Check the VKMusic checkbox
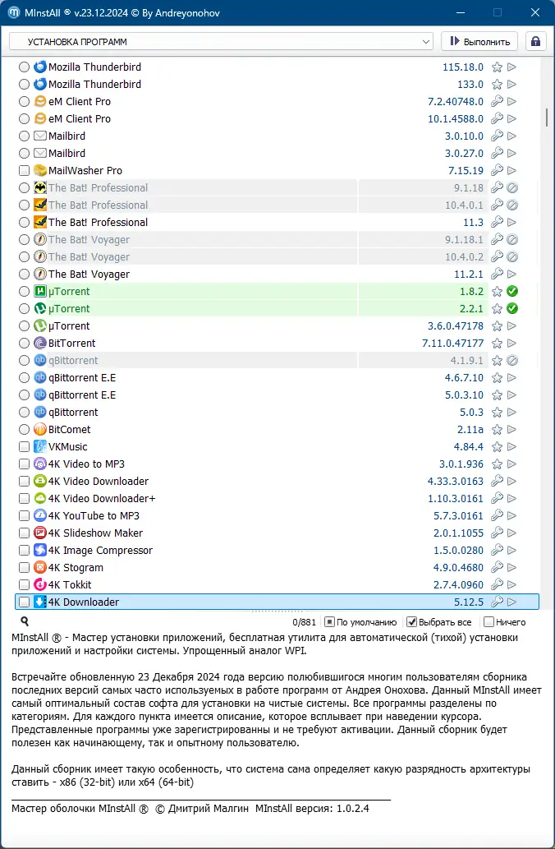Viewport: 555px width, 849px height. 24,447
